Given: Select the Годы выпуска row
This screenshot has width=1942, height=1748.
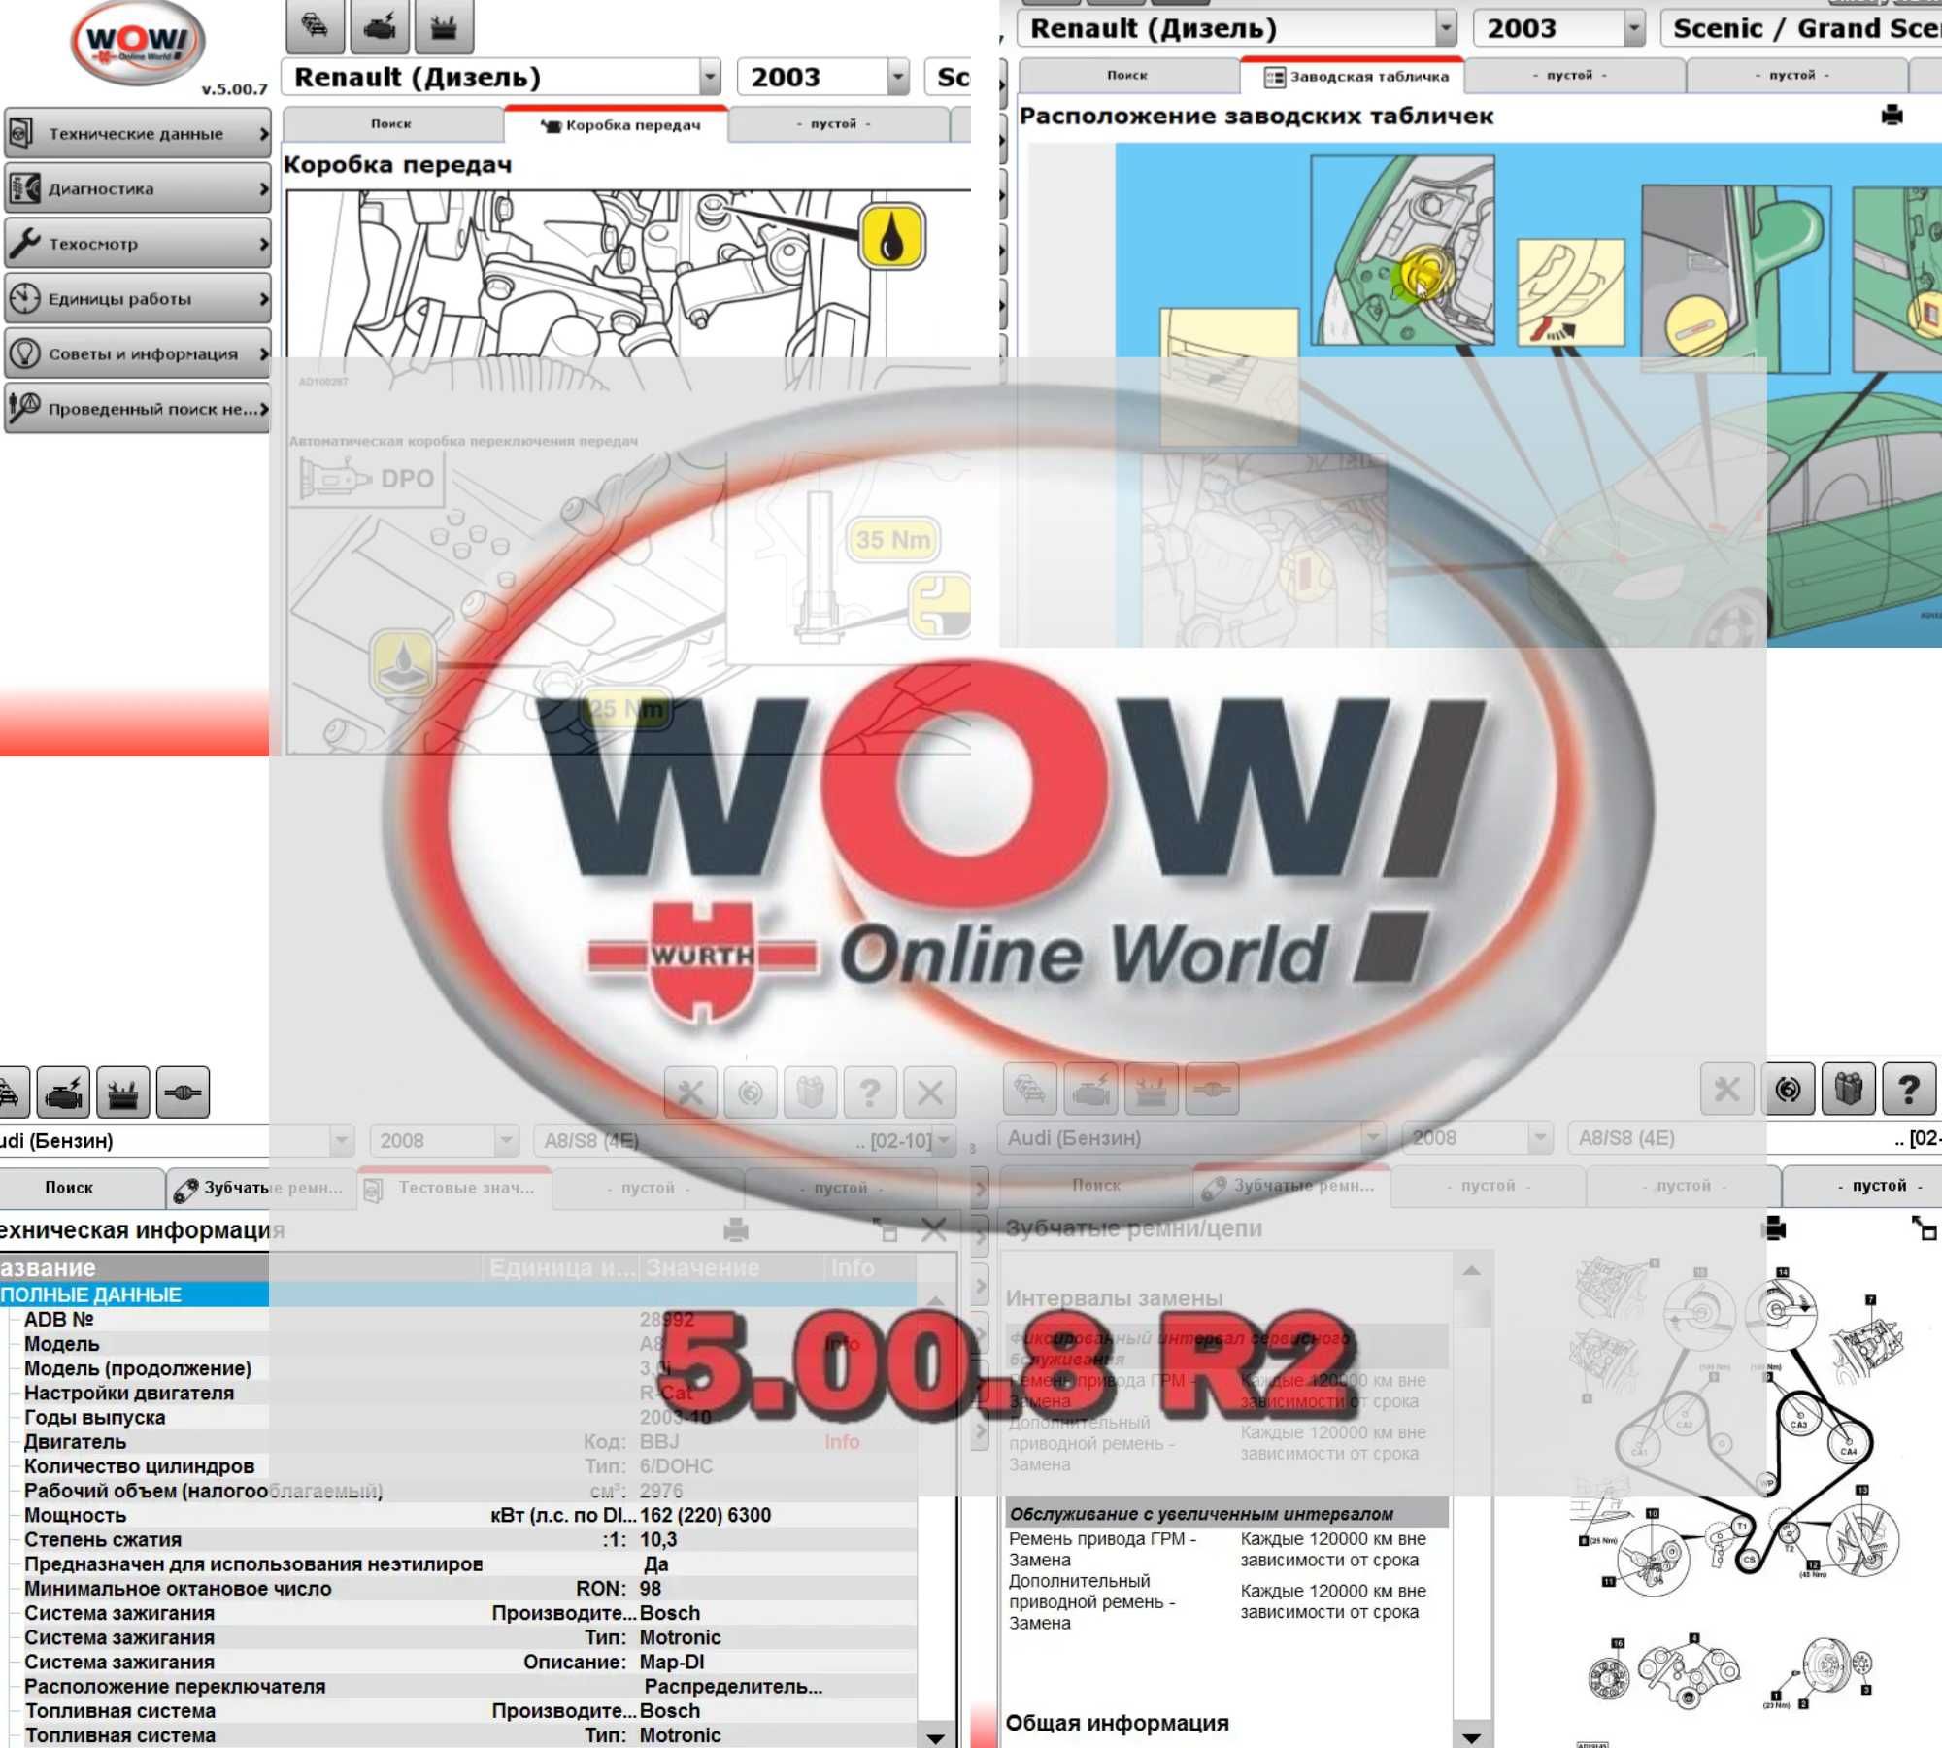Looking at the screenshot, I should click(458, 1417).
